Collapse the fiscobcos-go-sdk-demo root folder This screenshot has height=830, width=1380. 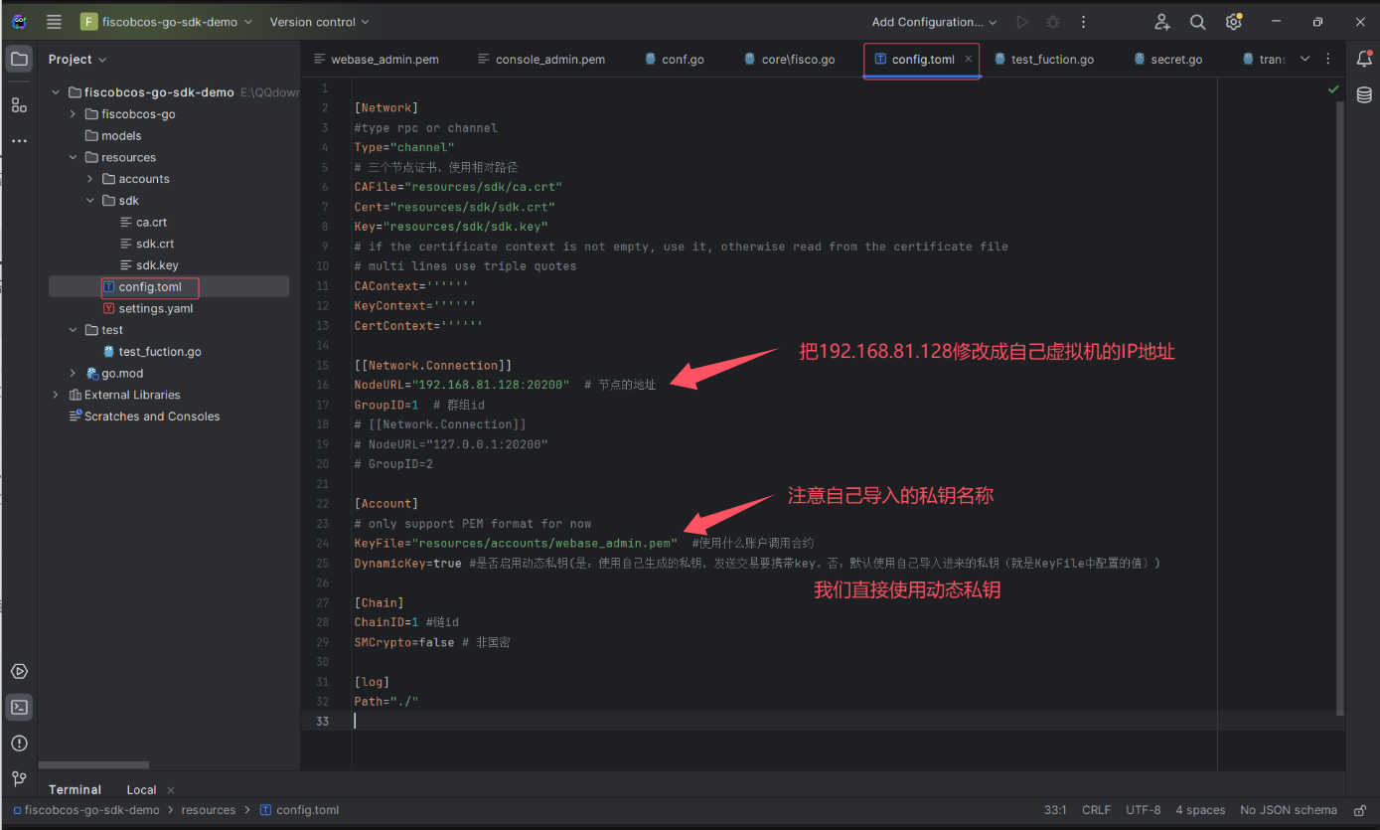(x=56, y=92)
